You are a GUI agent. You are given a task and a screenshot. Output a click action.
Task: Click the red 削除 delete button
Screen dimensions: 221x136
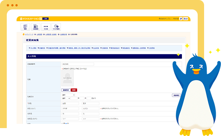(74, 90)
